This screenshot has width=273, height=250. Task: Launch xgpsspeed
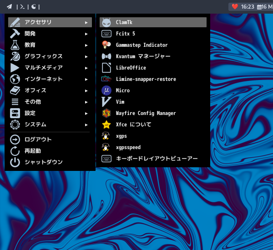[x=153, y=147]
